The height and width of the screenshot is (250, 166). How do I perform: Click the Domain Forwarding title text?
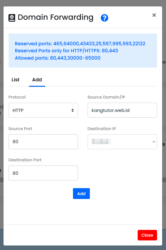tap(55, 17)
